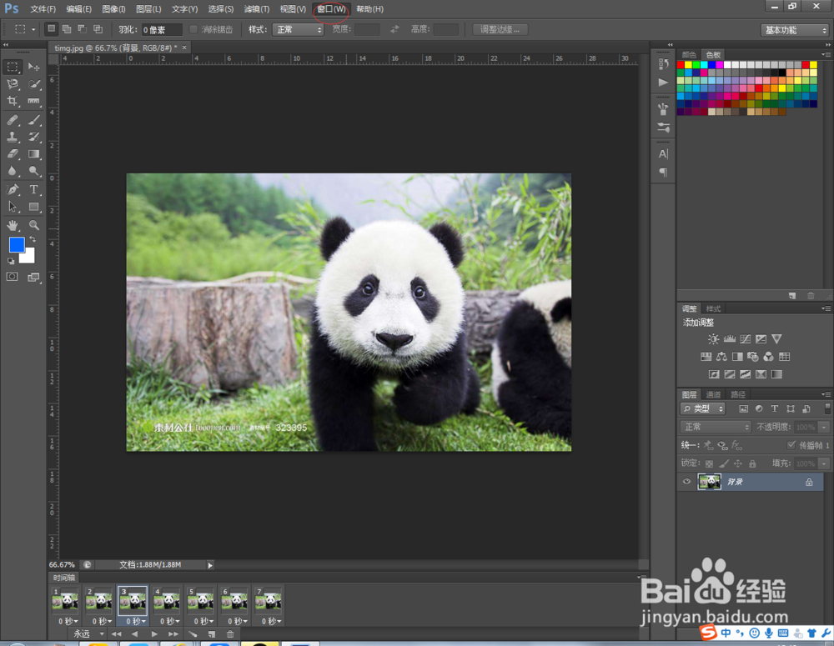Click the Color Balance adjustment icon
The image size is (834, 646).
coord(721,356)
